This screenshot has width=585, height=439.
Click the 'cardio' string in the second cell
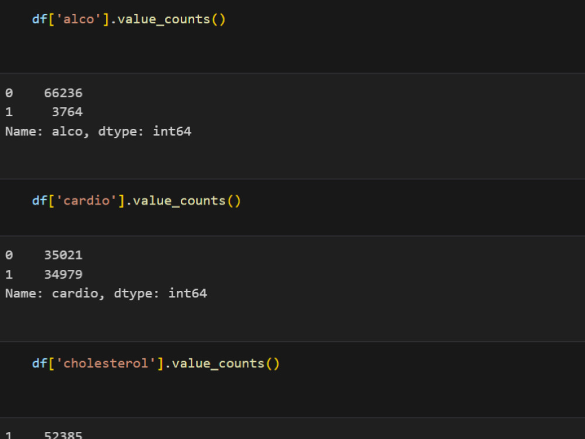(87, 201)
